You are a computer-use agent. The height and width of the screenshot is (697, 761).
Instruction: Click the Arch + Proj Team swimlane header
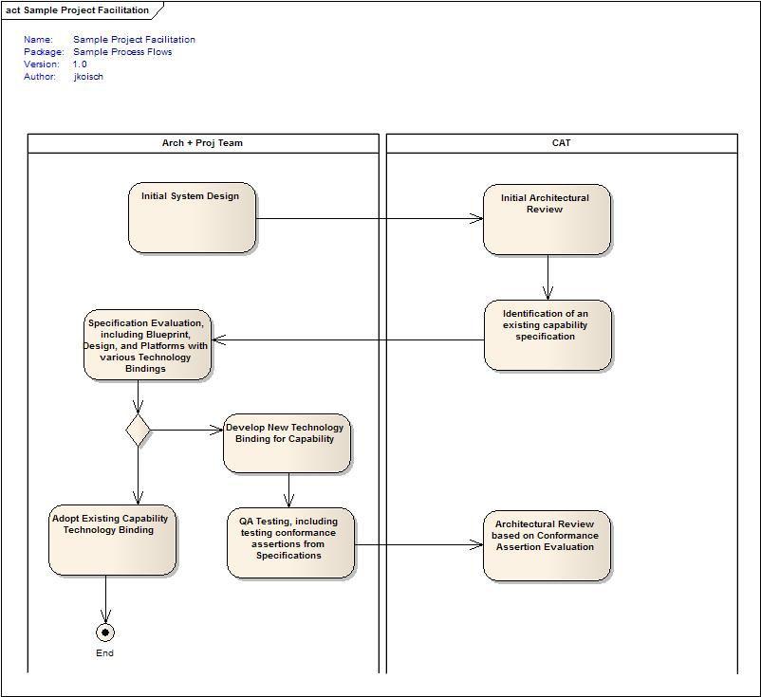(x=202, y=143)
